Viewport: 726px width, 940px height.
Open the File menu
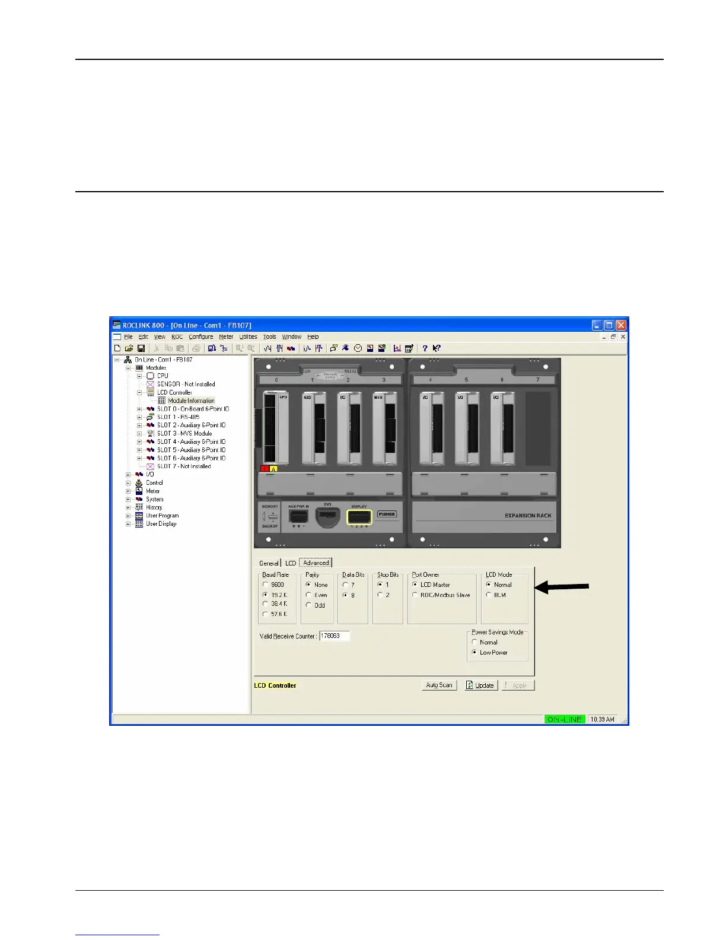(x=128, y=337)
